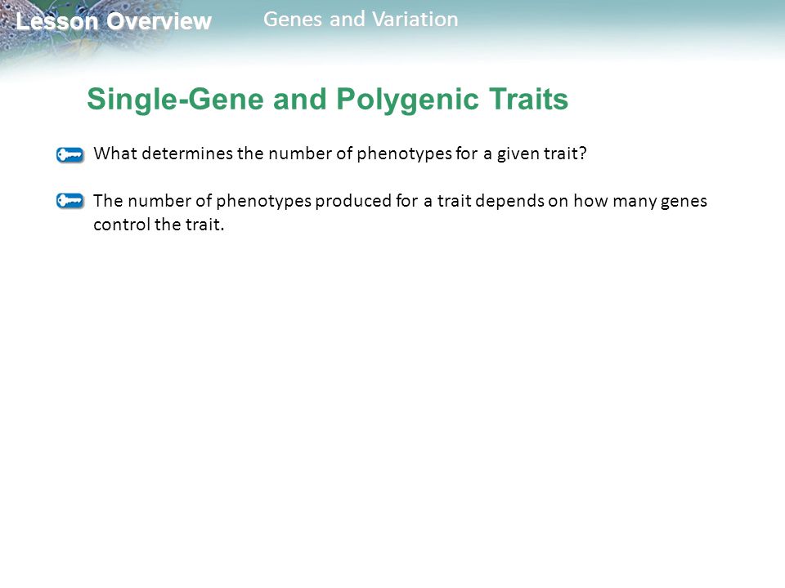The width and height of the screenshot is (785, 588).
Task: Click the key icon beside the answer sentence
Action: click(70, 201)
